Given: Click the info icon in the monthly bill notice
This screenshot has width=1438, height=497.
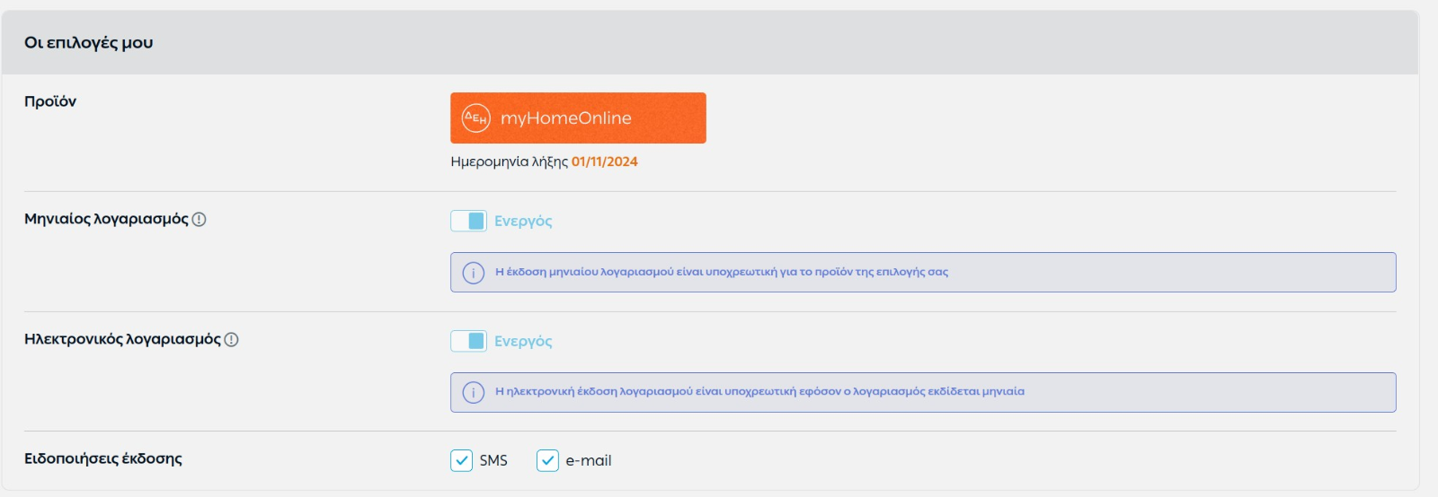Looking at the screenshot, I should [x=474, y=273].
